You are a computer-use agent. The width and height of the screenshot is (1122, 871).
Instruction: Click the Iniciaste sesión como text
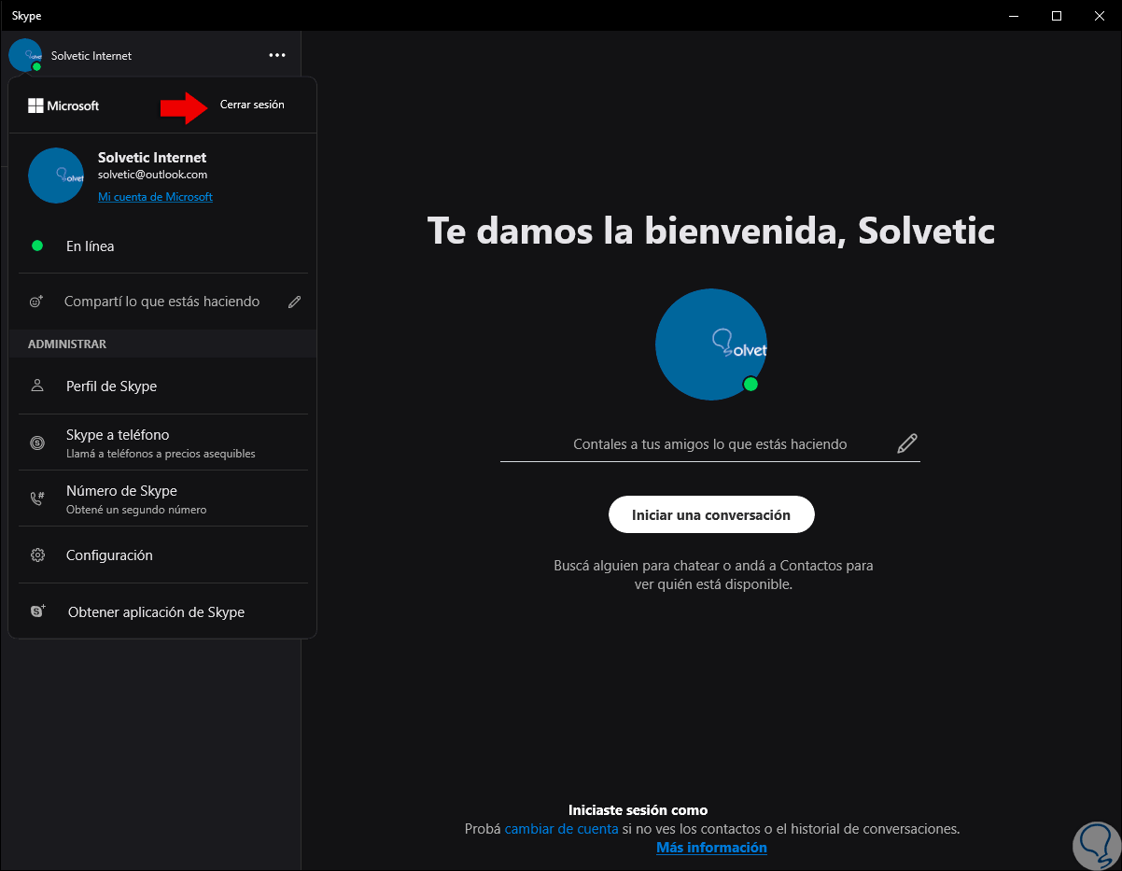click(638, 810)
